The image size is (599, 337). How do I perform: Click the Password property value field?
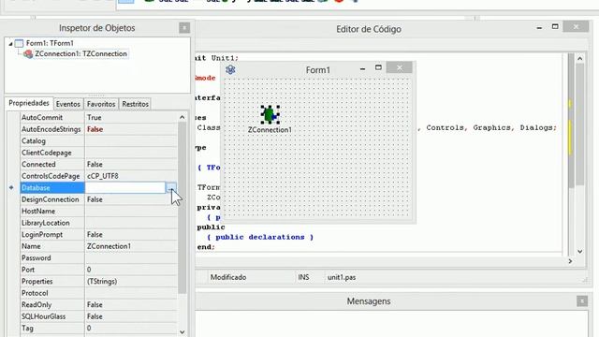[131, 258]
